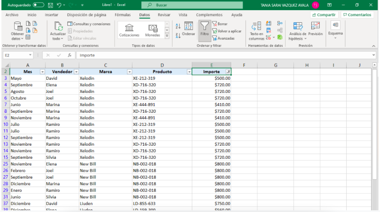380x212 pixels.
Task: Open the Complementos tab
Action: pyautogui.click(x=209, y=15)
